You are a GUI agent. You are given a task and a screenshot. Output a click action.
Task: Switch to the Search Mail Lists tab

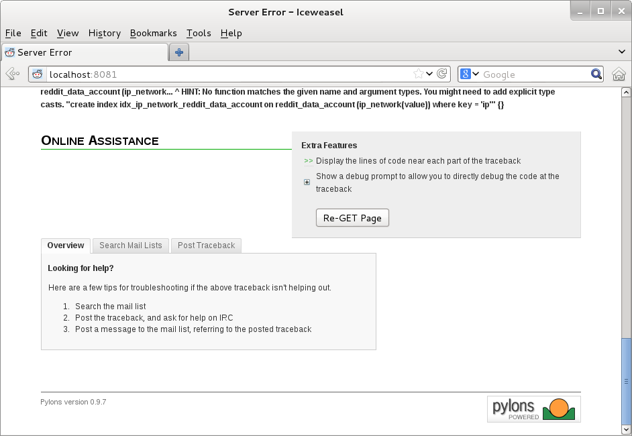coord(131,246)
